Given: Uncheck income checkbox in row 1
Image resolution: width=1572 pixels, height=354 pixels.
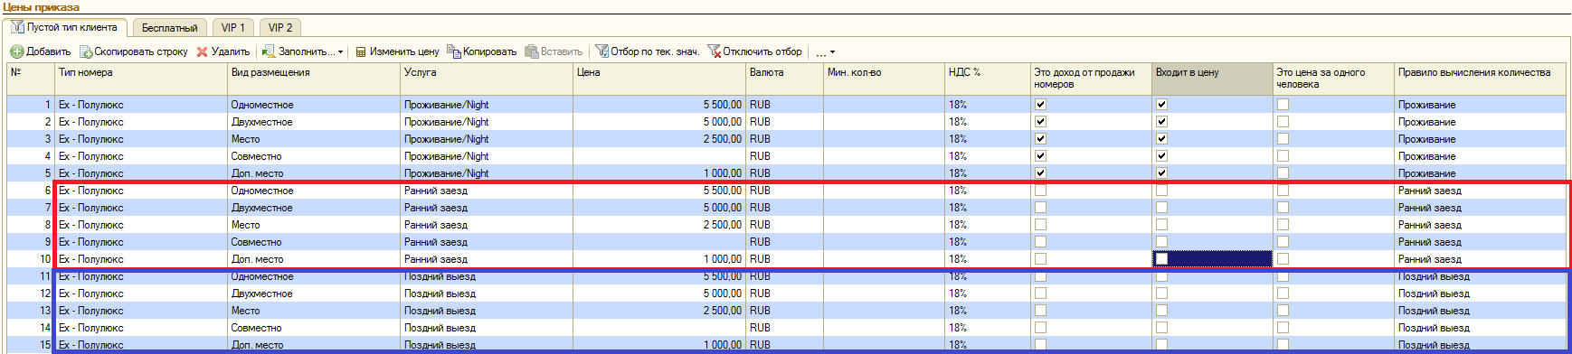Looking at the screenshot, I should coord(1040,105).
